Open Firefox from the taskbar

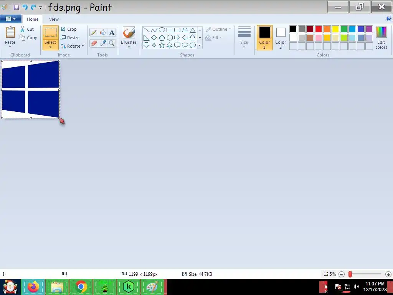click(x=33, y=287)
